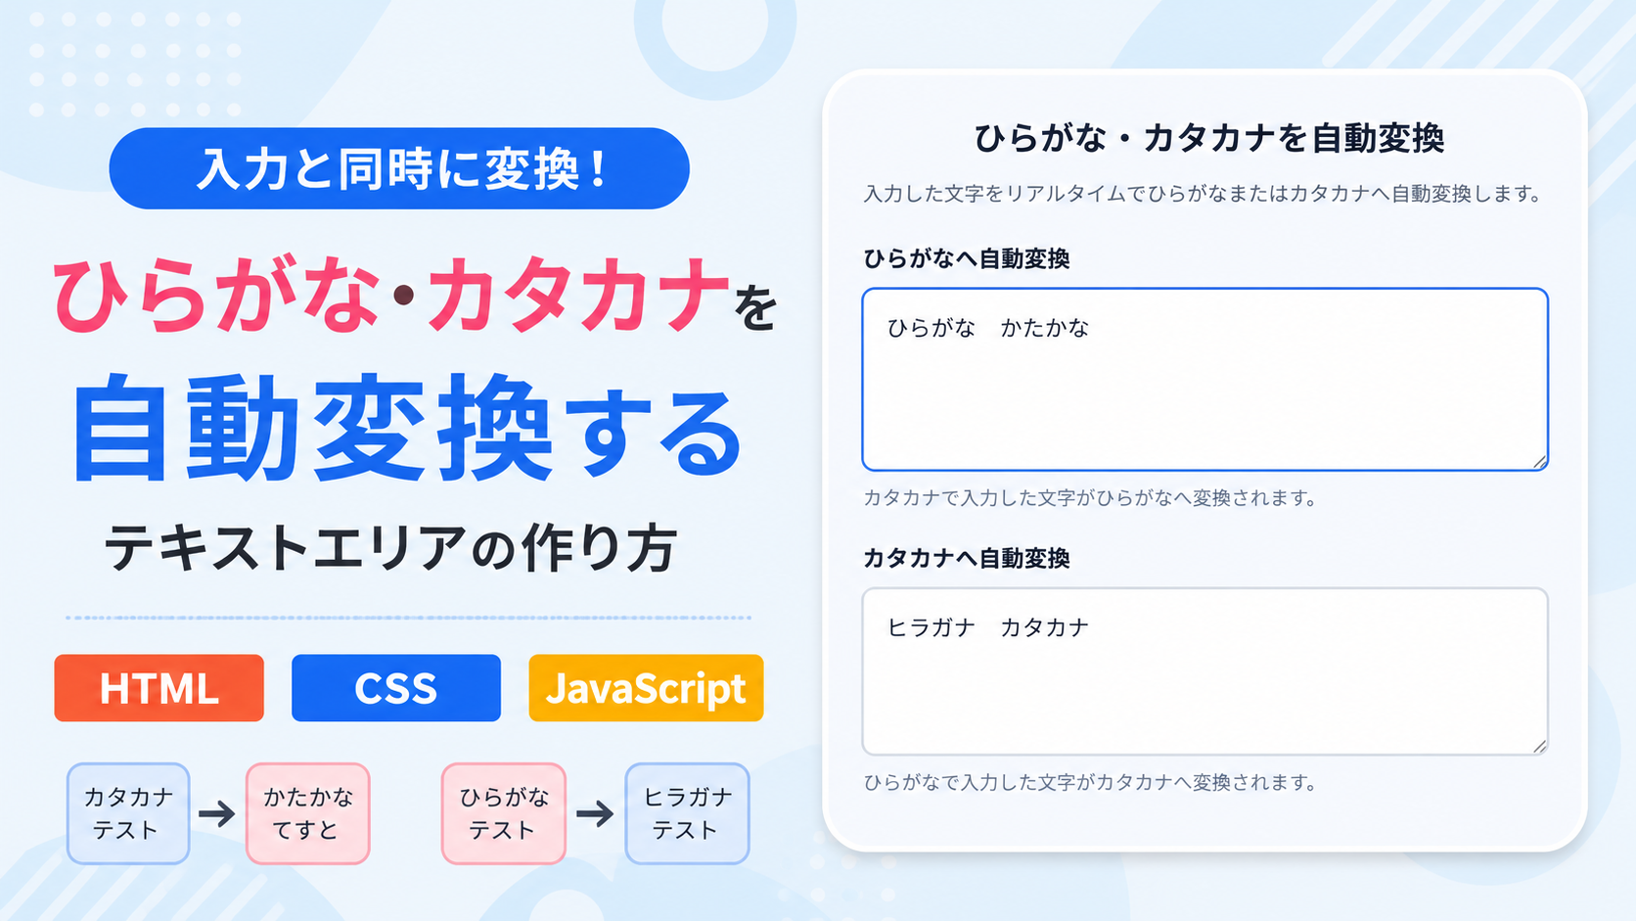Click arrow between ひらがな and ヒラガナ boxes

[595, 813]
